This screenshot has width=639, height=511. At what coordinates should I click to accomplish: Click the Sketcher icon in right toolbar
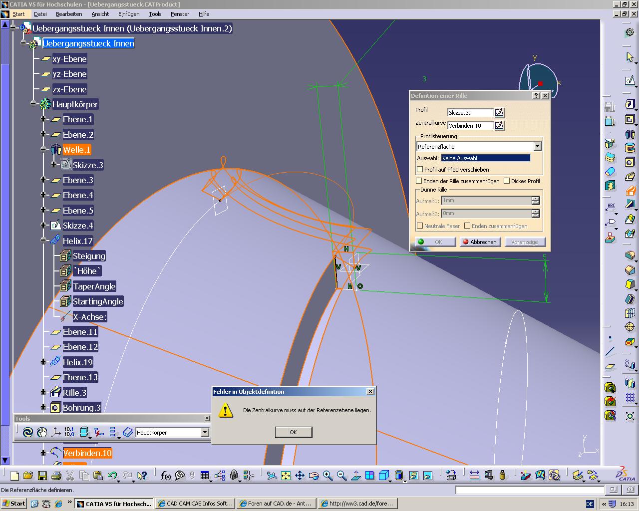pyautogui.click(x=630, y=80)
